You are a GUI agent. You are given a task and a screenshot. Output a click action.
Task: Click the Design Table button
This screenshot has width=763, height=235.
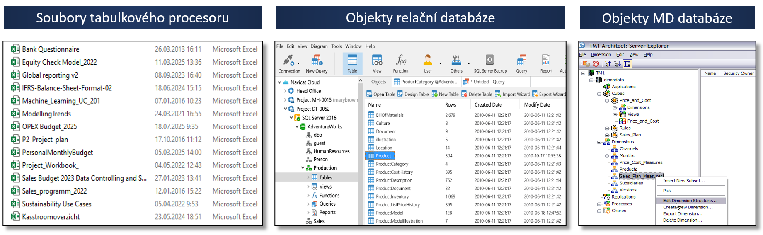coord(413,94)
